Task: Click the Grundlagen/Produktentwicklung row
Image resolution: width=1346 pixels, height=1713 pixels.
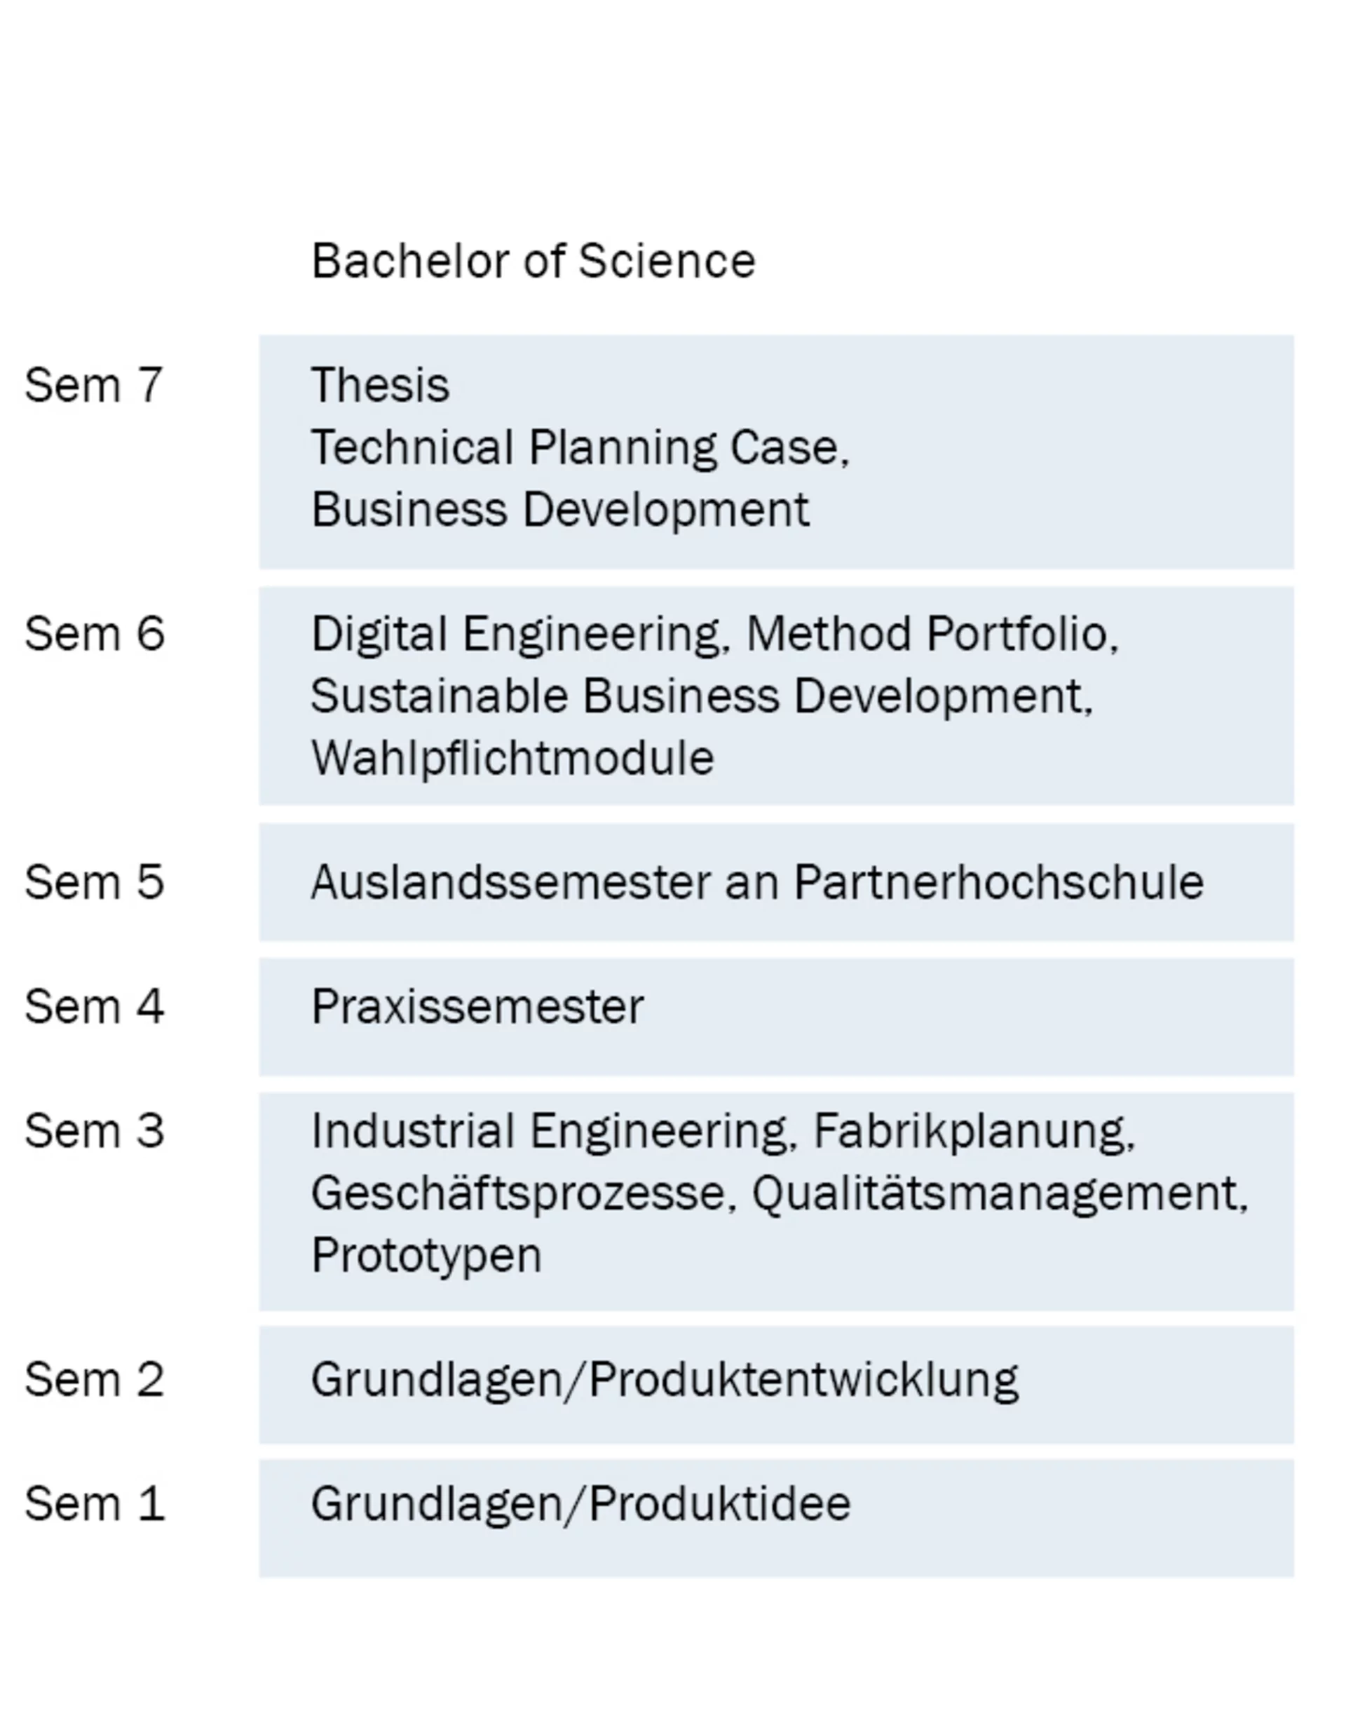Action: pyautogui.click(x=665, y=1379)
